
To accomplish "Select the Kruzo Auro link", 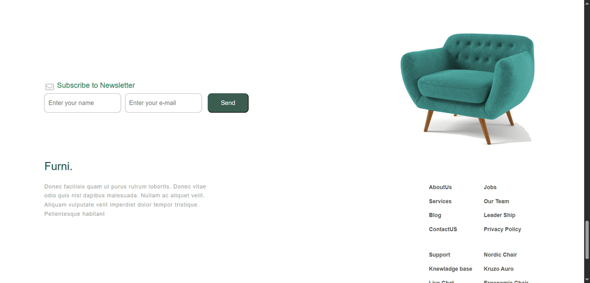I will 498,269.
